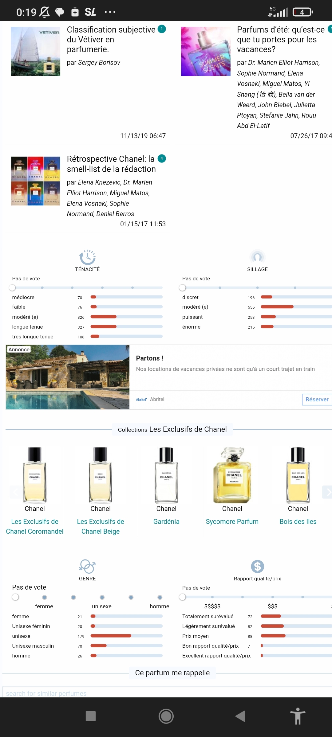Vote 'homme' on the Genre slider
This screenshot has width=332, height=737.
(160, 597)
